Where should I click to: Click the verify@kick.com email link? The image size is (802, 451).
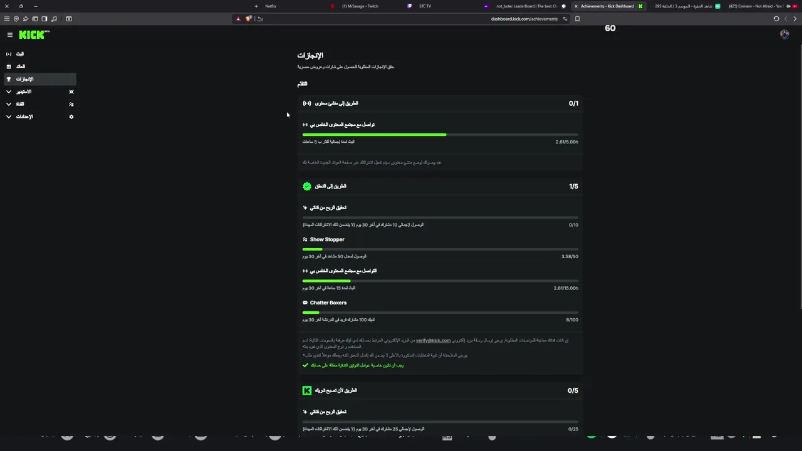[x=433, y=340]
